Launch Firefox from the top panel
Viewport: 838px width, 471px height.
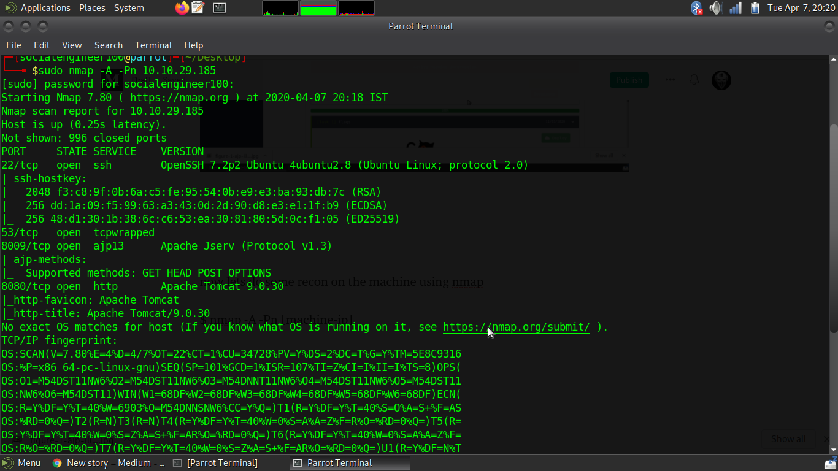coord(182,8)
